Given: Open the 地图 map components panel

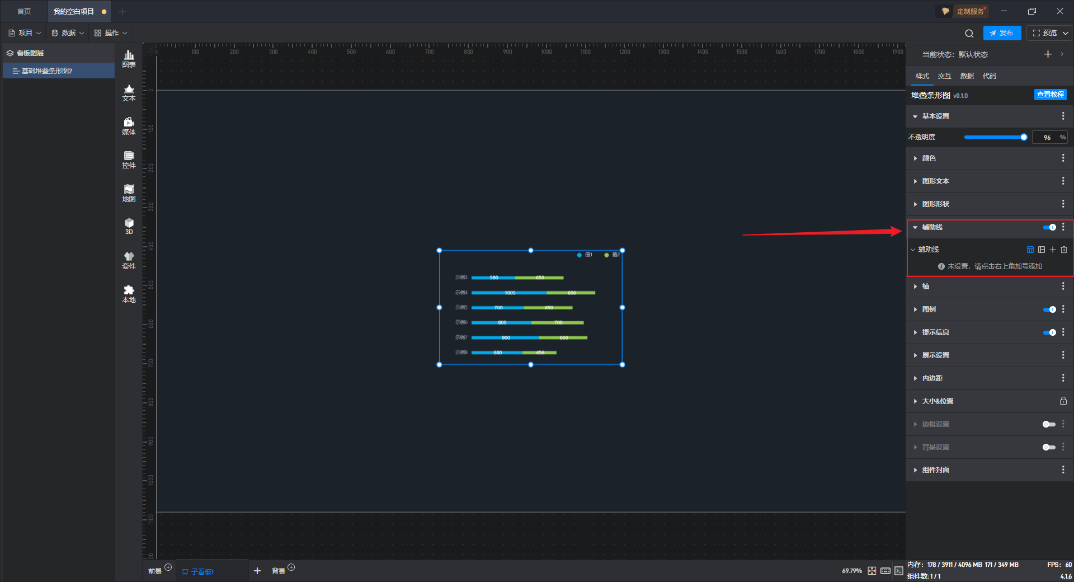Looking at the screenshot, I should tap(129, 193).
